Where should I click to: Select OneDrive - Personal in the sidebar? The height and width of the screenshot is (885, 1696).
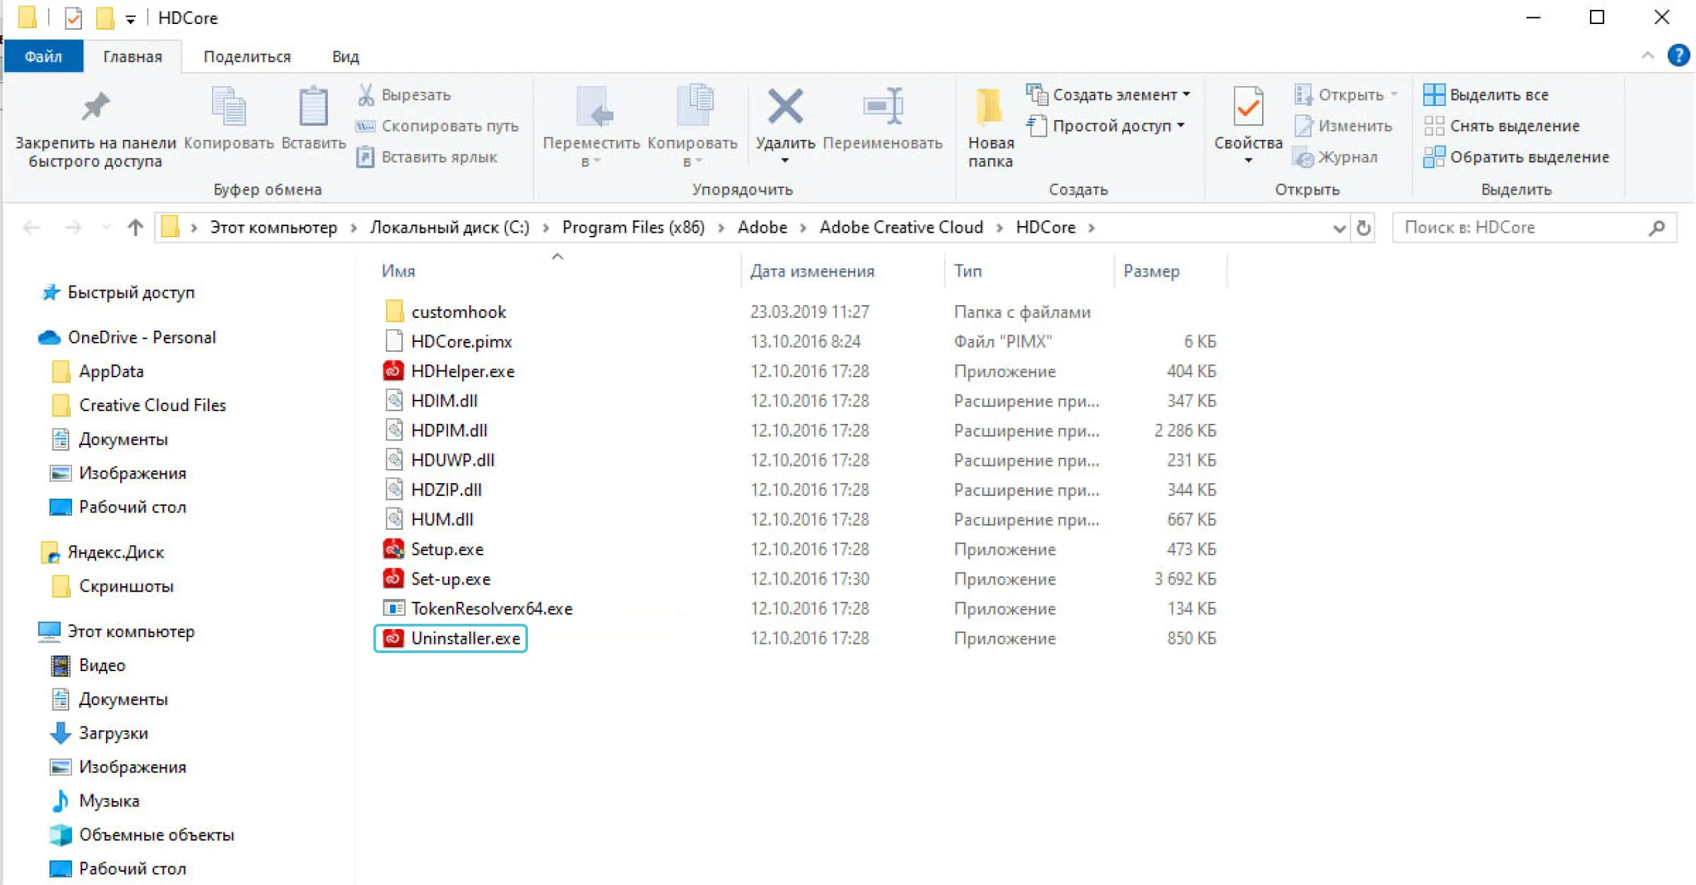pyautogui.click(x=141, y=337)
